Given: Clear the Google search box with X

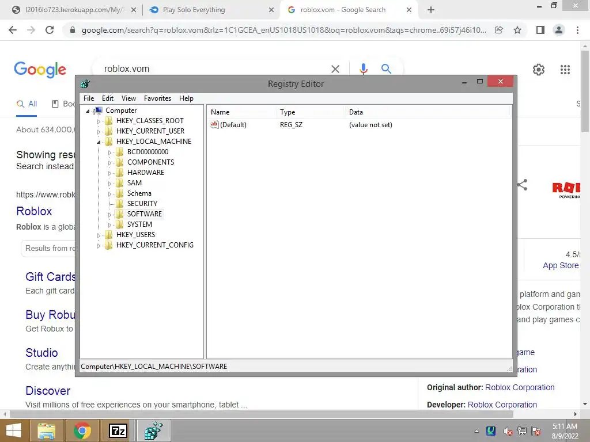Looking at the screenshot, I should pos(335,69).
